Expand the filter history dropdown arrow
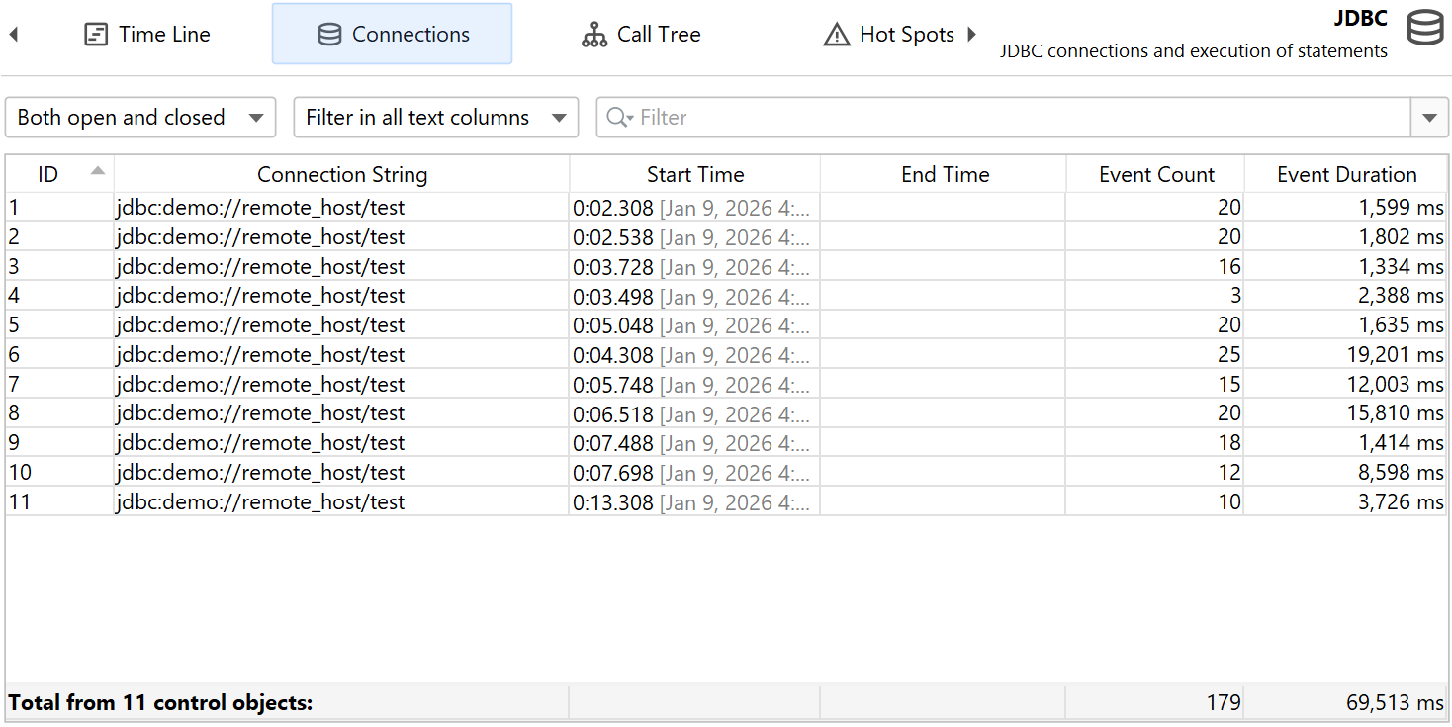Viewport: 1452px width, 727px height. [x=1429, y=118]
